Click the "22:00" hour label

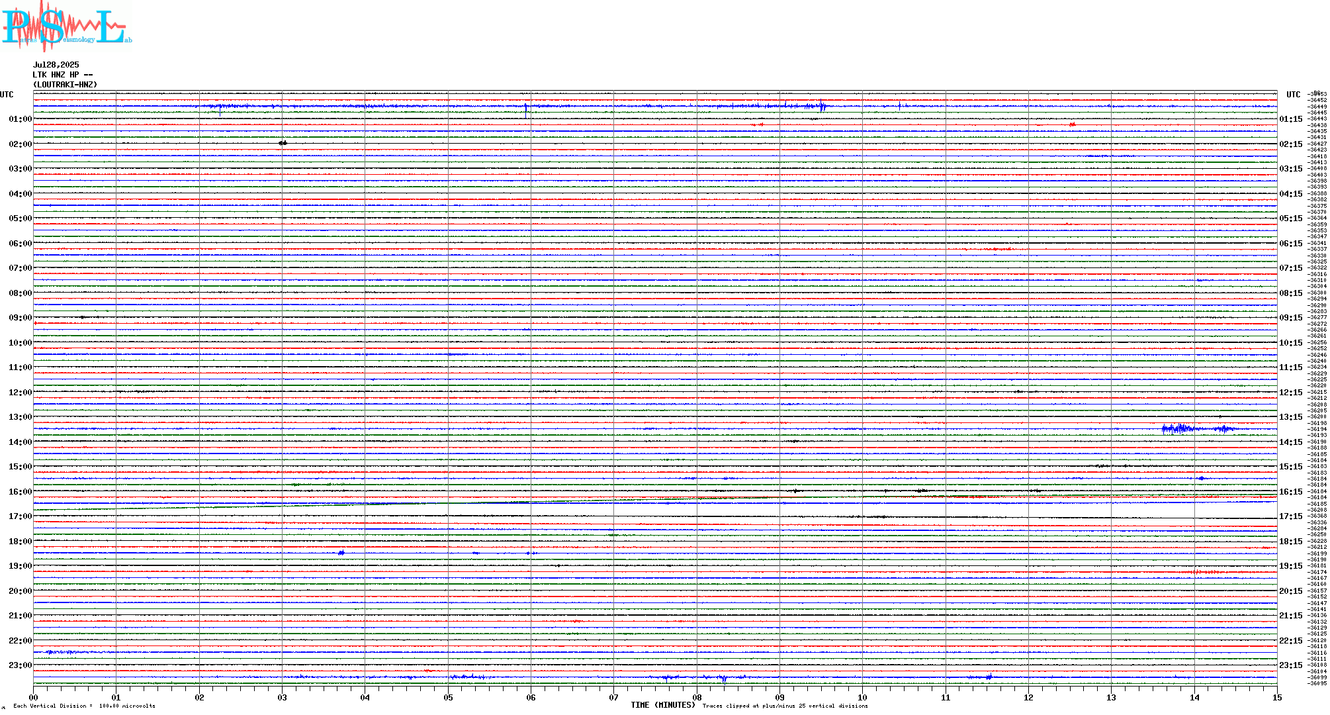coord(20,641)
